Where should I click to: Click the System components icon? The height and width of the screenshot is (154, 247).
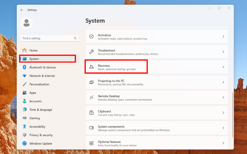click(91, 128)
